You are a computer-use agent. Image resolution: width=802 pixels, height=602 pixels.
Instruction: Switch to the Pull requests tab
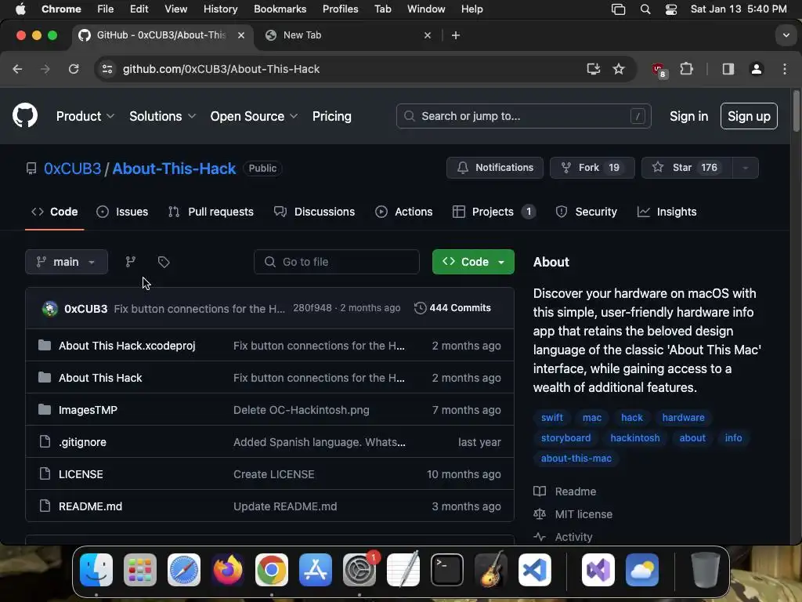[211, 212]
